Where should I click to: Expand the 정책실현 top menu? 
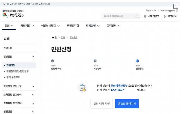93,26
